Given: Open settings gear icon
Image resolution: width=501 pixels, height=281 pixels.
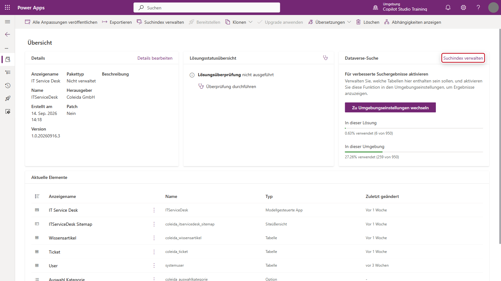Looking at the screenshot, I should (463, 7).
